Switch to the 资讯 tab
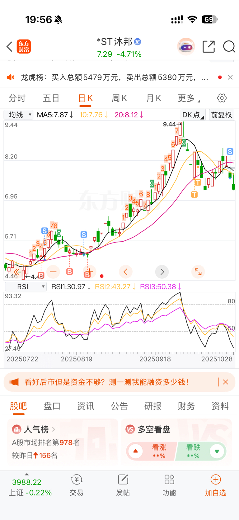 click(86, 406)
